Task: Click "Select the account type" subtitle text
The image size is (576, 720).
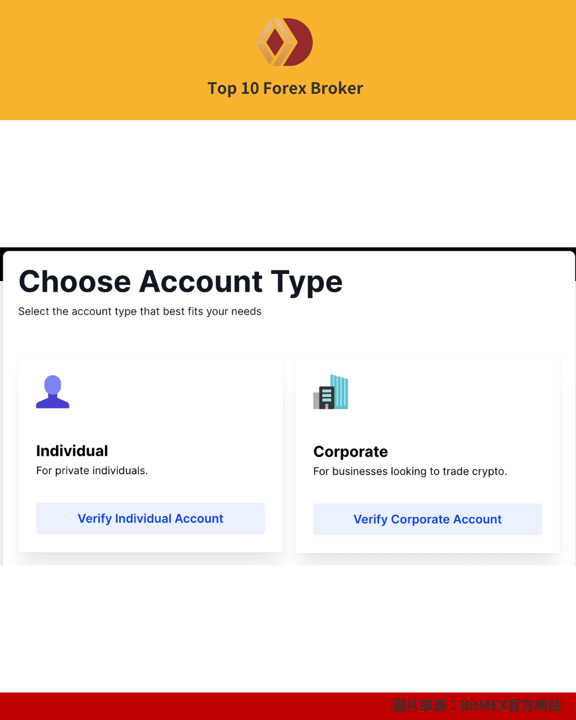Action: [x=140, y=311]
